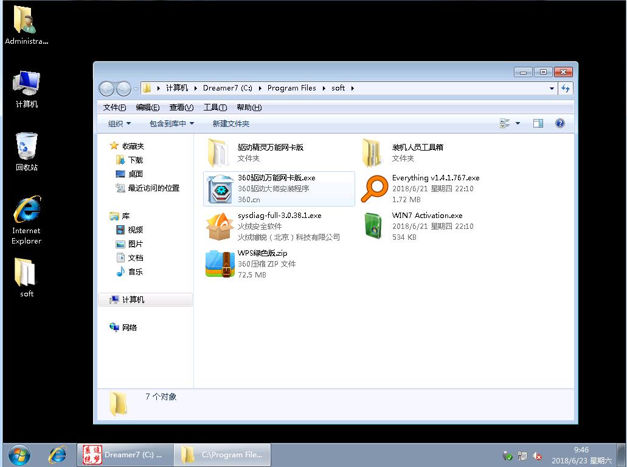Open the address bar history dropdown
627x467 pixels.
(552, 88)
